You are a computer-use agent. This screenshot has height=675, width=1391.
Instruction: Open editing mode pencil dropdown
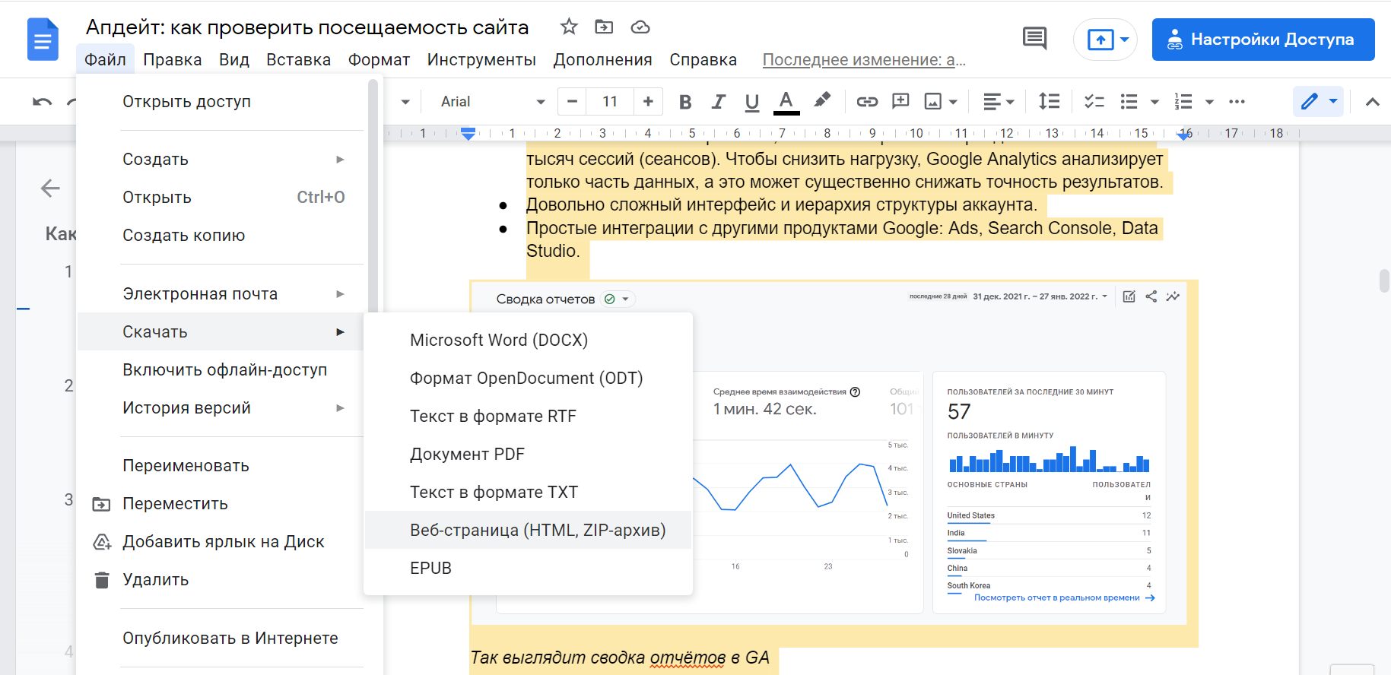coord(1319,101)
